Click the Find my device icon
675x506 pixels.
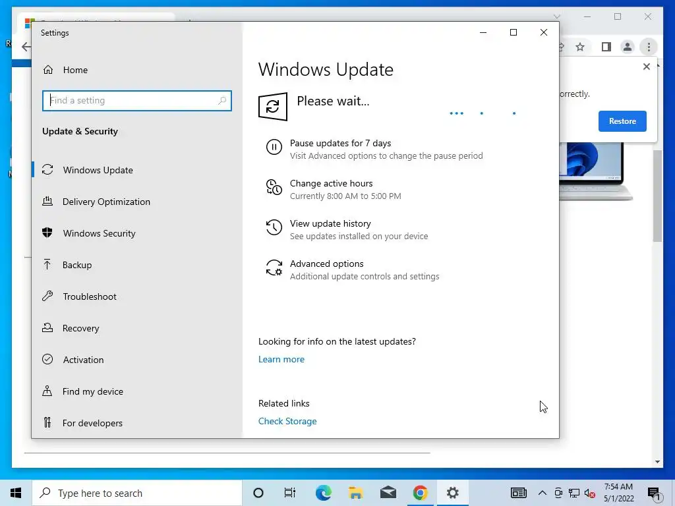point(47,391)
